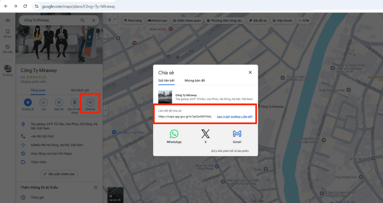The image size is (383, 203).
Task: Select the Hiệu thuốc filter chip
Action: 283,21
